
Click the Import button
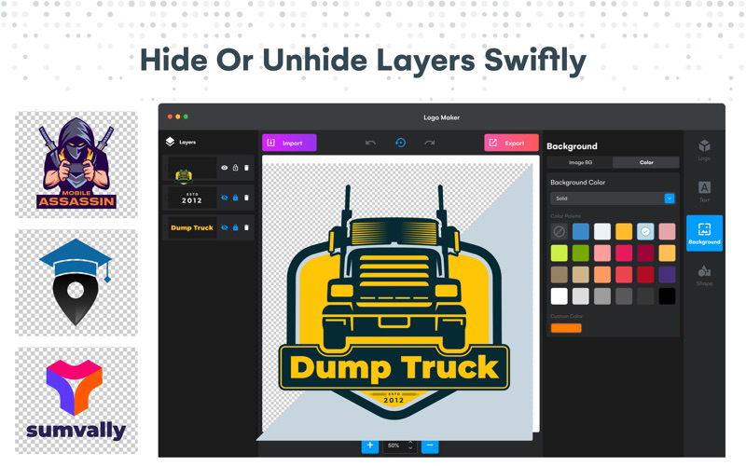[289, 143]
